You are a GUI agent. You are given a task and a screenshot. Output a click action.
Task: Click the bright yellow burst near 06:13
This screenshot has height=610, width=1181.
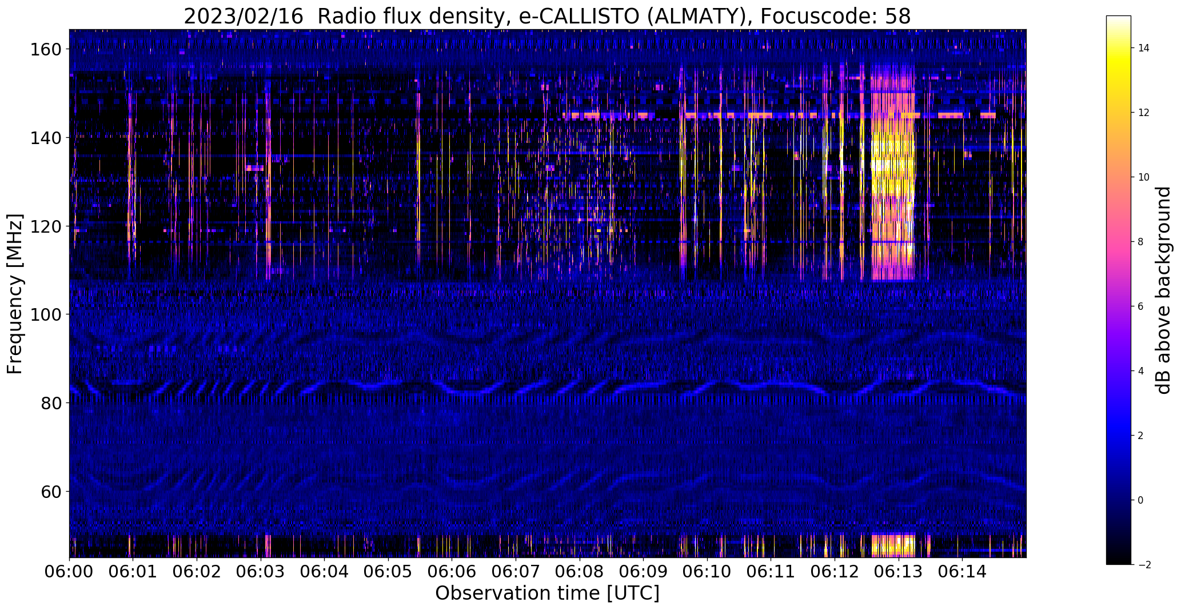pyautogui.click(x=892, y=172)
